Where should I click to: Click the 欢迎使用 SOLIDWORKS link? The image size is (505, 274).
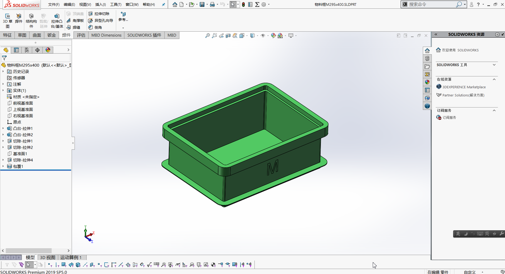pos(460,50)
